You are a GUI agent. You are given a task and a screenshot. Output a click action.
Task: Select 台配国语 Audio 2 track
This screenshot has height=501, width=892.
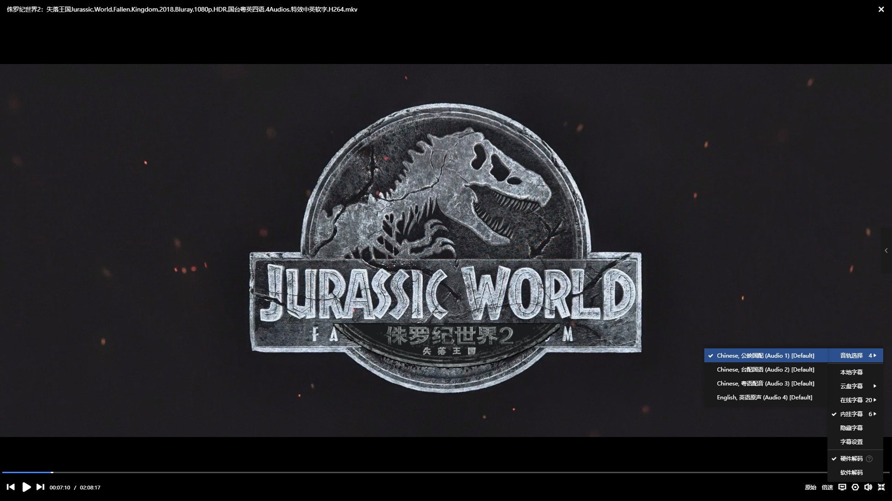coord(765,370)
